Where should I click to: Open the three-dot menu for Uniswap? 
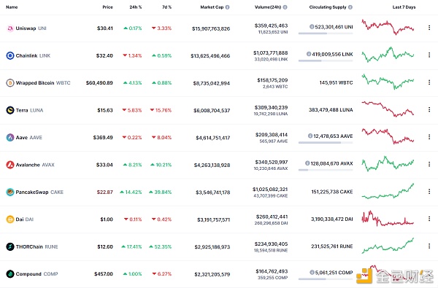429,28
